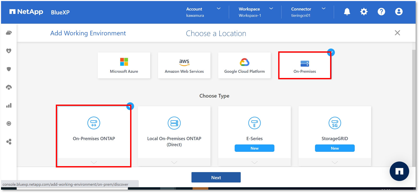Open the circular sync icon in sidebar
419x193 pixels.
click(9, 124)
